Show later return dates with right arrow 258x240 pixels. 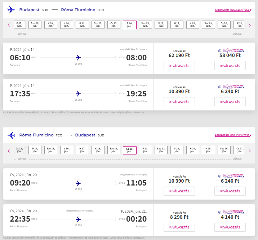(x=250, y=150)
